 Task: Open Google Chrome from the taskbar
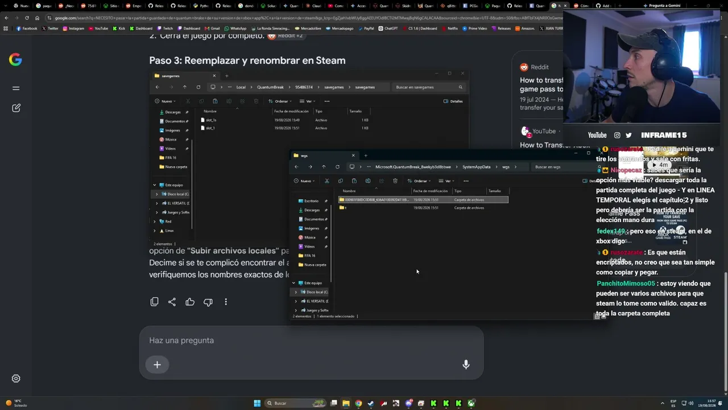(x=358, y=403)
